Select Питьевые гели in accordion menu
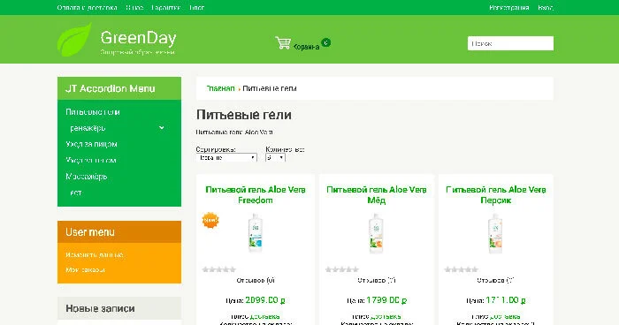Viewport: 619px width, 325px height. [x=93, y=112]
